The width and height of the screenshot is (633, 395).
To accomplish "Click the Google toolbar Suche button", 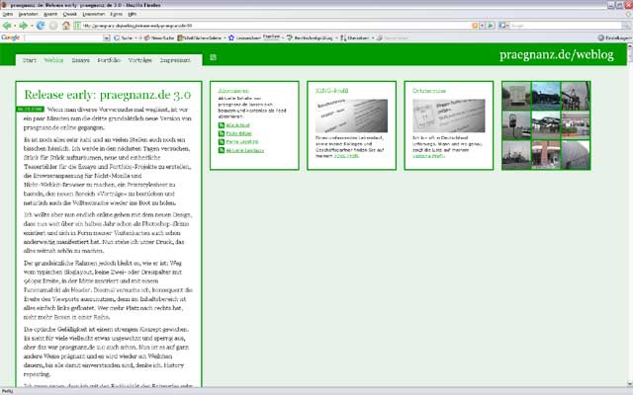I will 123,38.
